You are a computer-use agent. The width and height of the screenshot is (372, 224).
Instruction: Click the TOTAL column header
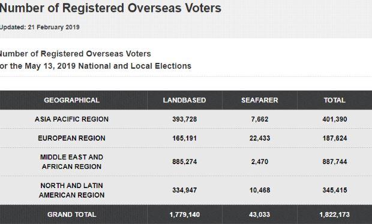pos(335,100)
